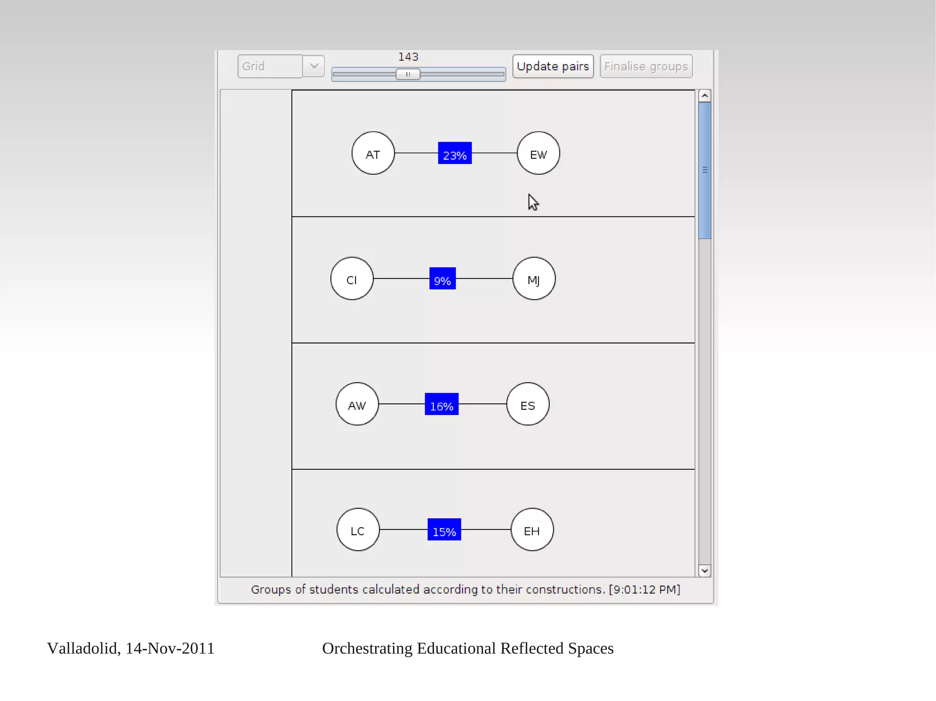Click the scrollbar up arrow
This screenshot has width=936, height=701.
[705, 96]
